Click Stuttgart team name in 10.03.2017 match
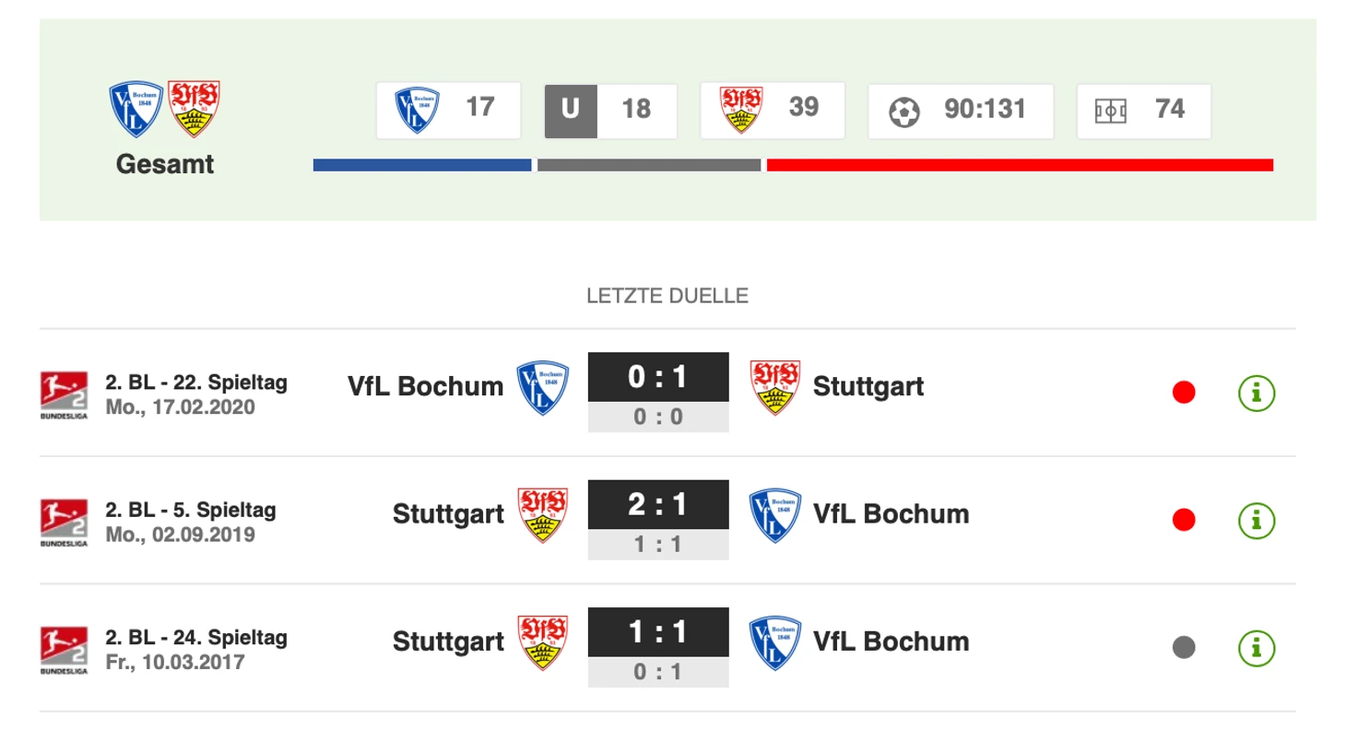Screen dimensions: 1346x741 pyautogui.click(x=448, y=641)
